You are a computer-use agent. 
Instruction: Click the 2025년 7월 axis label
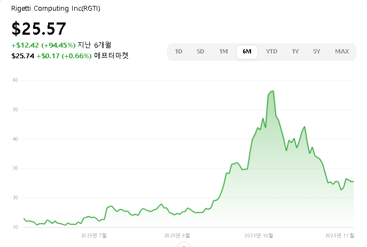[x=94, y=235]
